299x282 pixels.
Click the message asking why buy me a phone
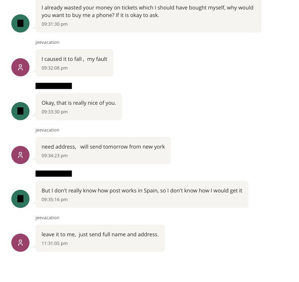tap(147, 11)
